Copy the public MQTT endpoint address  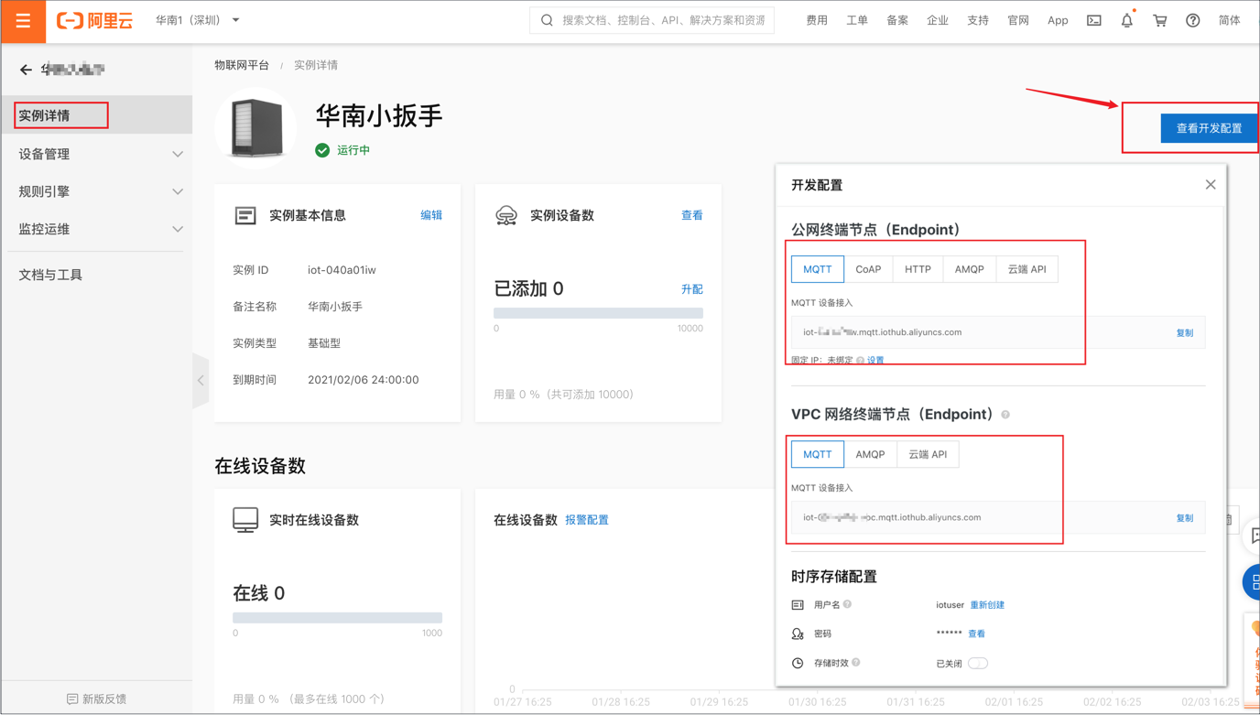[x=1185, y=332]
